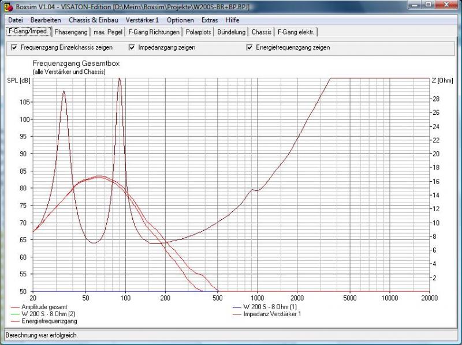Show the F-Gang Richtungen tab
The width and height of the screenshot is (462, 345).
[154, 32]
